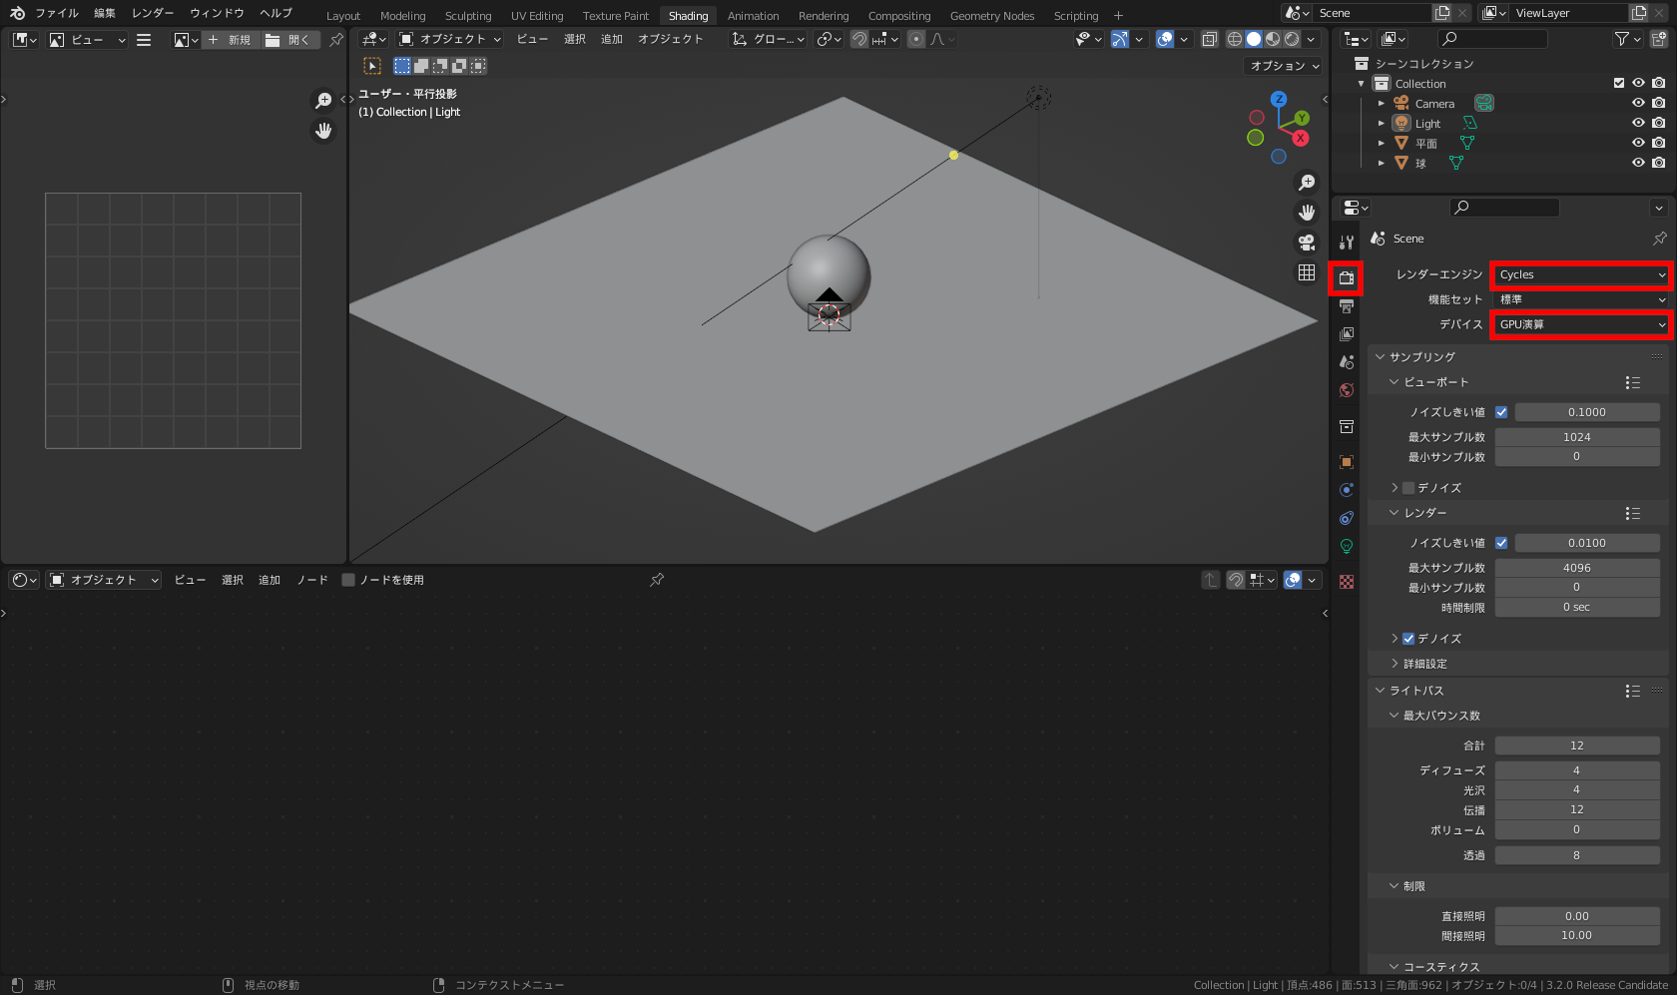Click the 新規 button in image editor
The width and height of the screenshot is (1677, 995).
(x=230, y=40)
